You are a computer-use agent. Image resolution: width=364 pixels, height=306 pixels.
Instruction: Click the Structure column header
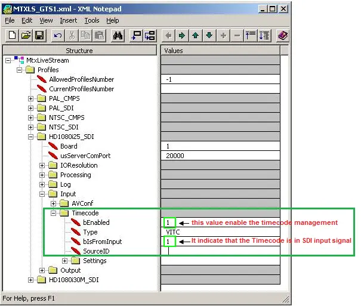tap(79, 51)
